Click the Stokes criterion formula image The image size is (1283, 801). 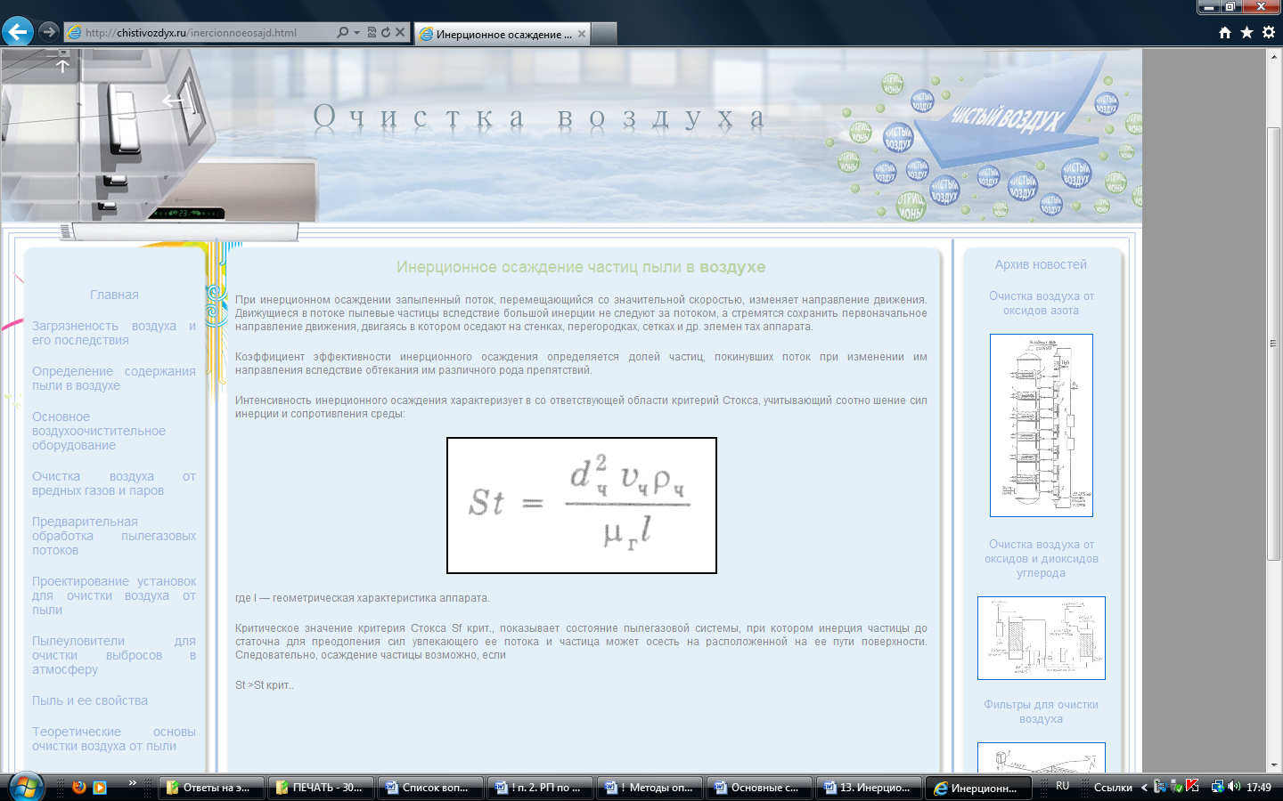[x=582, y=506]
